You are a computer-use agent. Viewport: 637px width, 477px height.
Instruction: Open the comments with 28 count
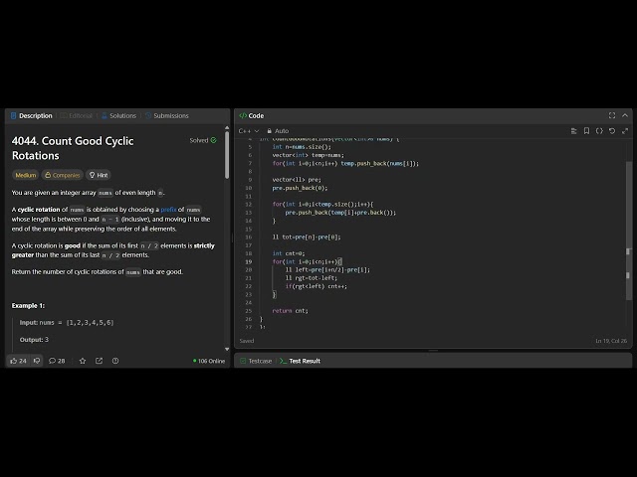[57, 361]
